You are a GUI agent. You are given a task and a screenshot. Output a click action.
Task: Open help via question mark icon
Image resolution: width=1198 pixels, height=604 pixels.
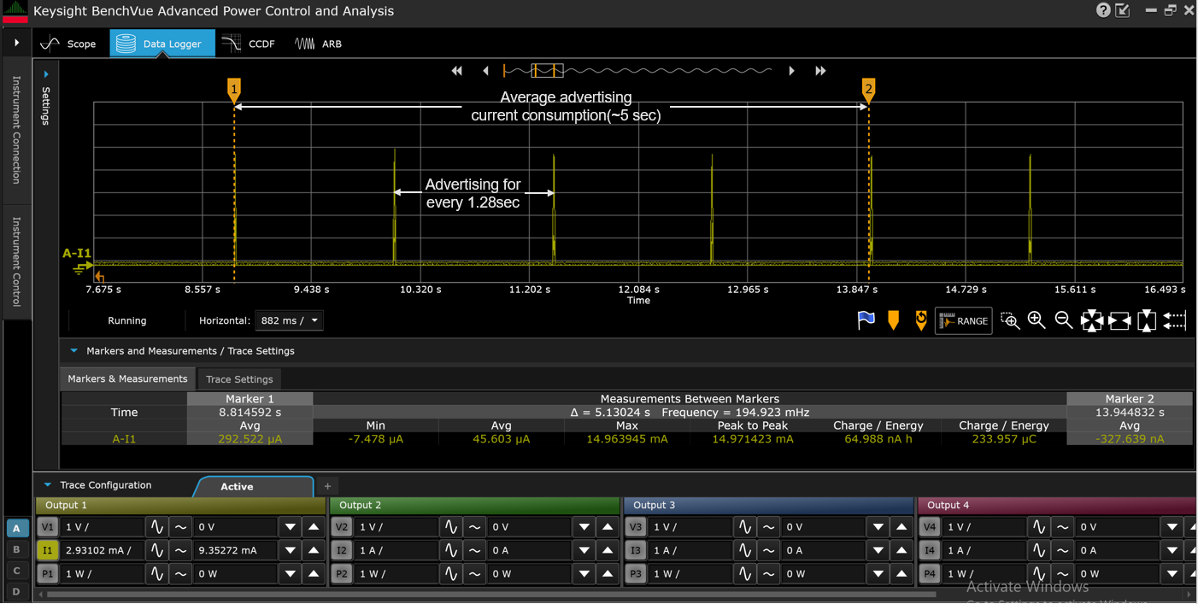(1103, 10)
